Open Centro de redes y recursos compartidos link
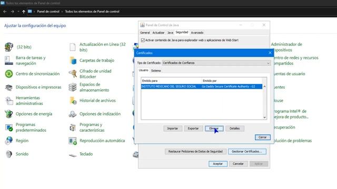Image resolution: width=337 pixels, height=189 pixels. [x=296, y=60]
